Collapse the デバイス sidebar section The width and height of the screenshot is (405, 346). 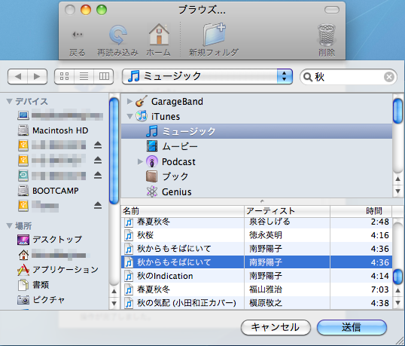pos(9,101)
